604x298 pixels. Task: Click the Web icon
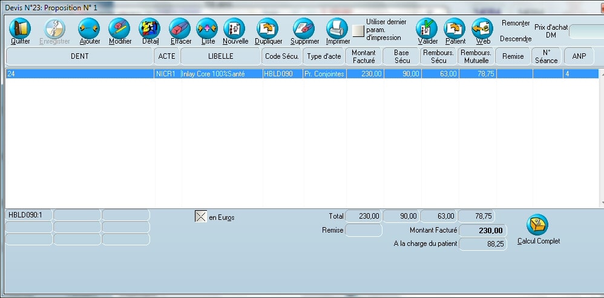point(482,28)
